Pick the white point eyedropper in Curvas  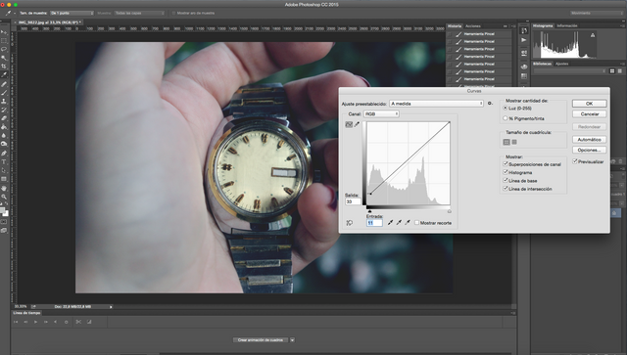(408, 222)
